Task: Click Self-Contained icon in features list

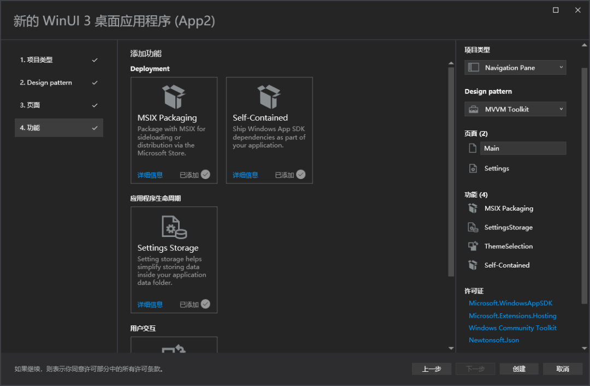Action: click(473, 265)
